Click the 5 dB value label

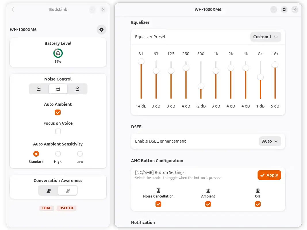click(275, 106)
